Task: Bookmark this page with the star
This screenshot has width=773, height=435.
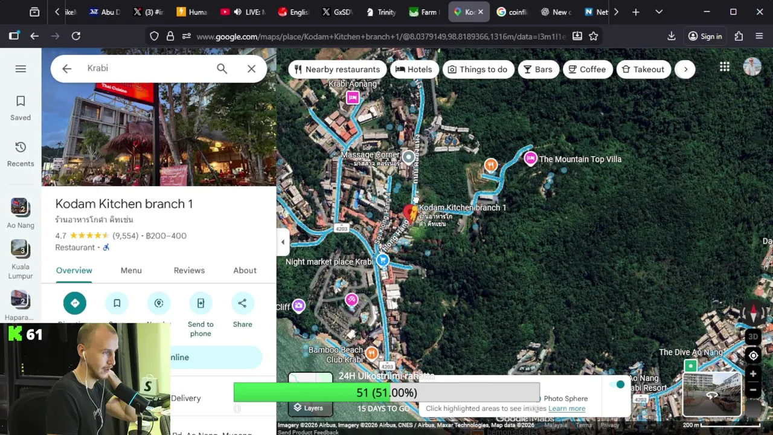Action: 594,36
